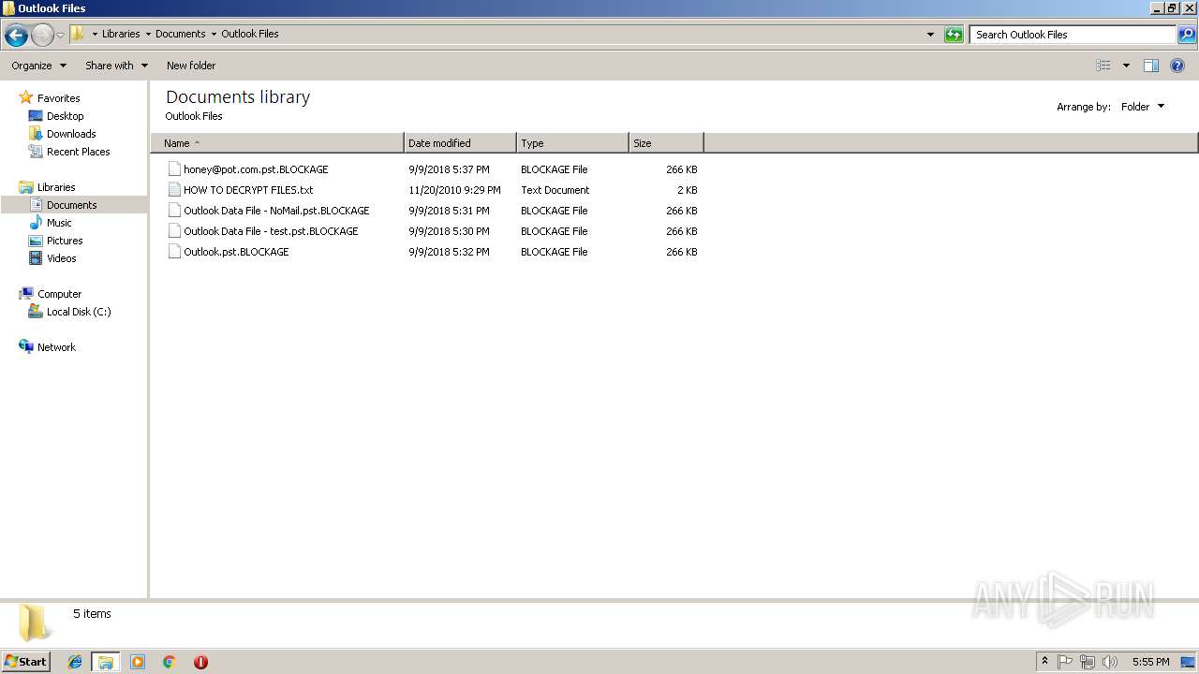Launch Internet Explorer from taskbar
Image resolution: width=1199 pixels, height=674 pixels.
pyautogui.click(x=75, y=662)
